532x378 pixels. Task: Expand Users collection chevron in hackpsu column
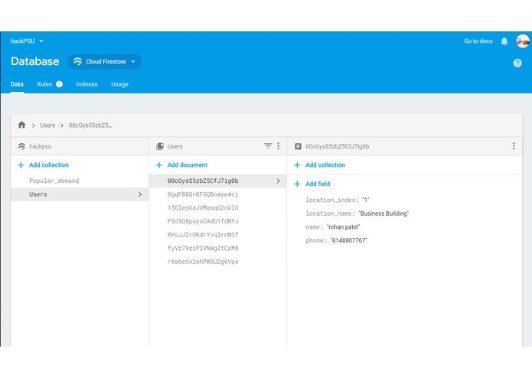(140, 194)
